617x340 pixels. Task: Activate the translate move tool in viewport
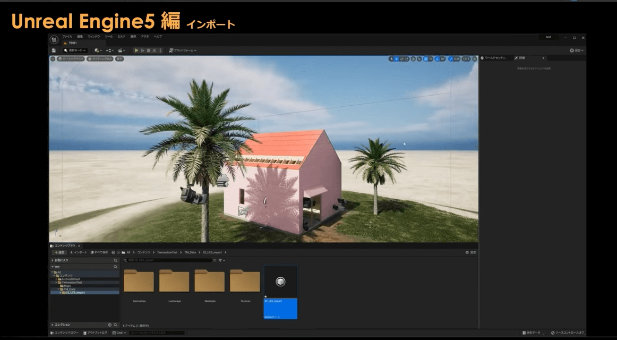[x=396, y=59]
